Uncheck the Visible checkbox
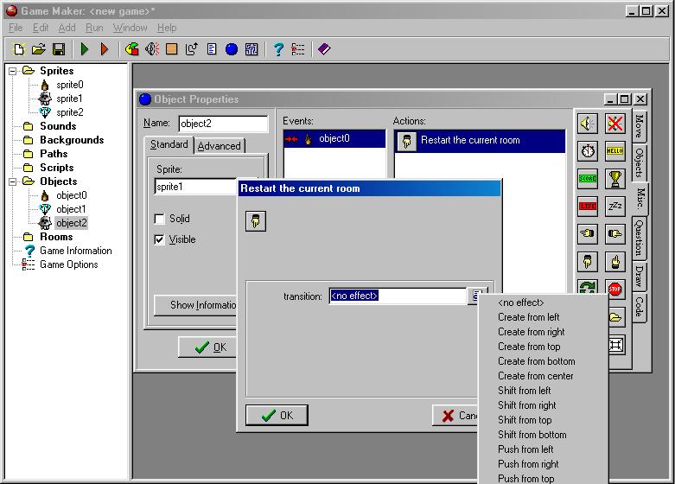This screenshot has height=484, width=675. click(x=159, y=240)
